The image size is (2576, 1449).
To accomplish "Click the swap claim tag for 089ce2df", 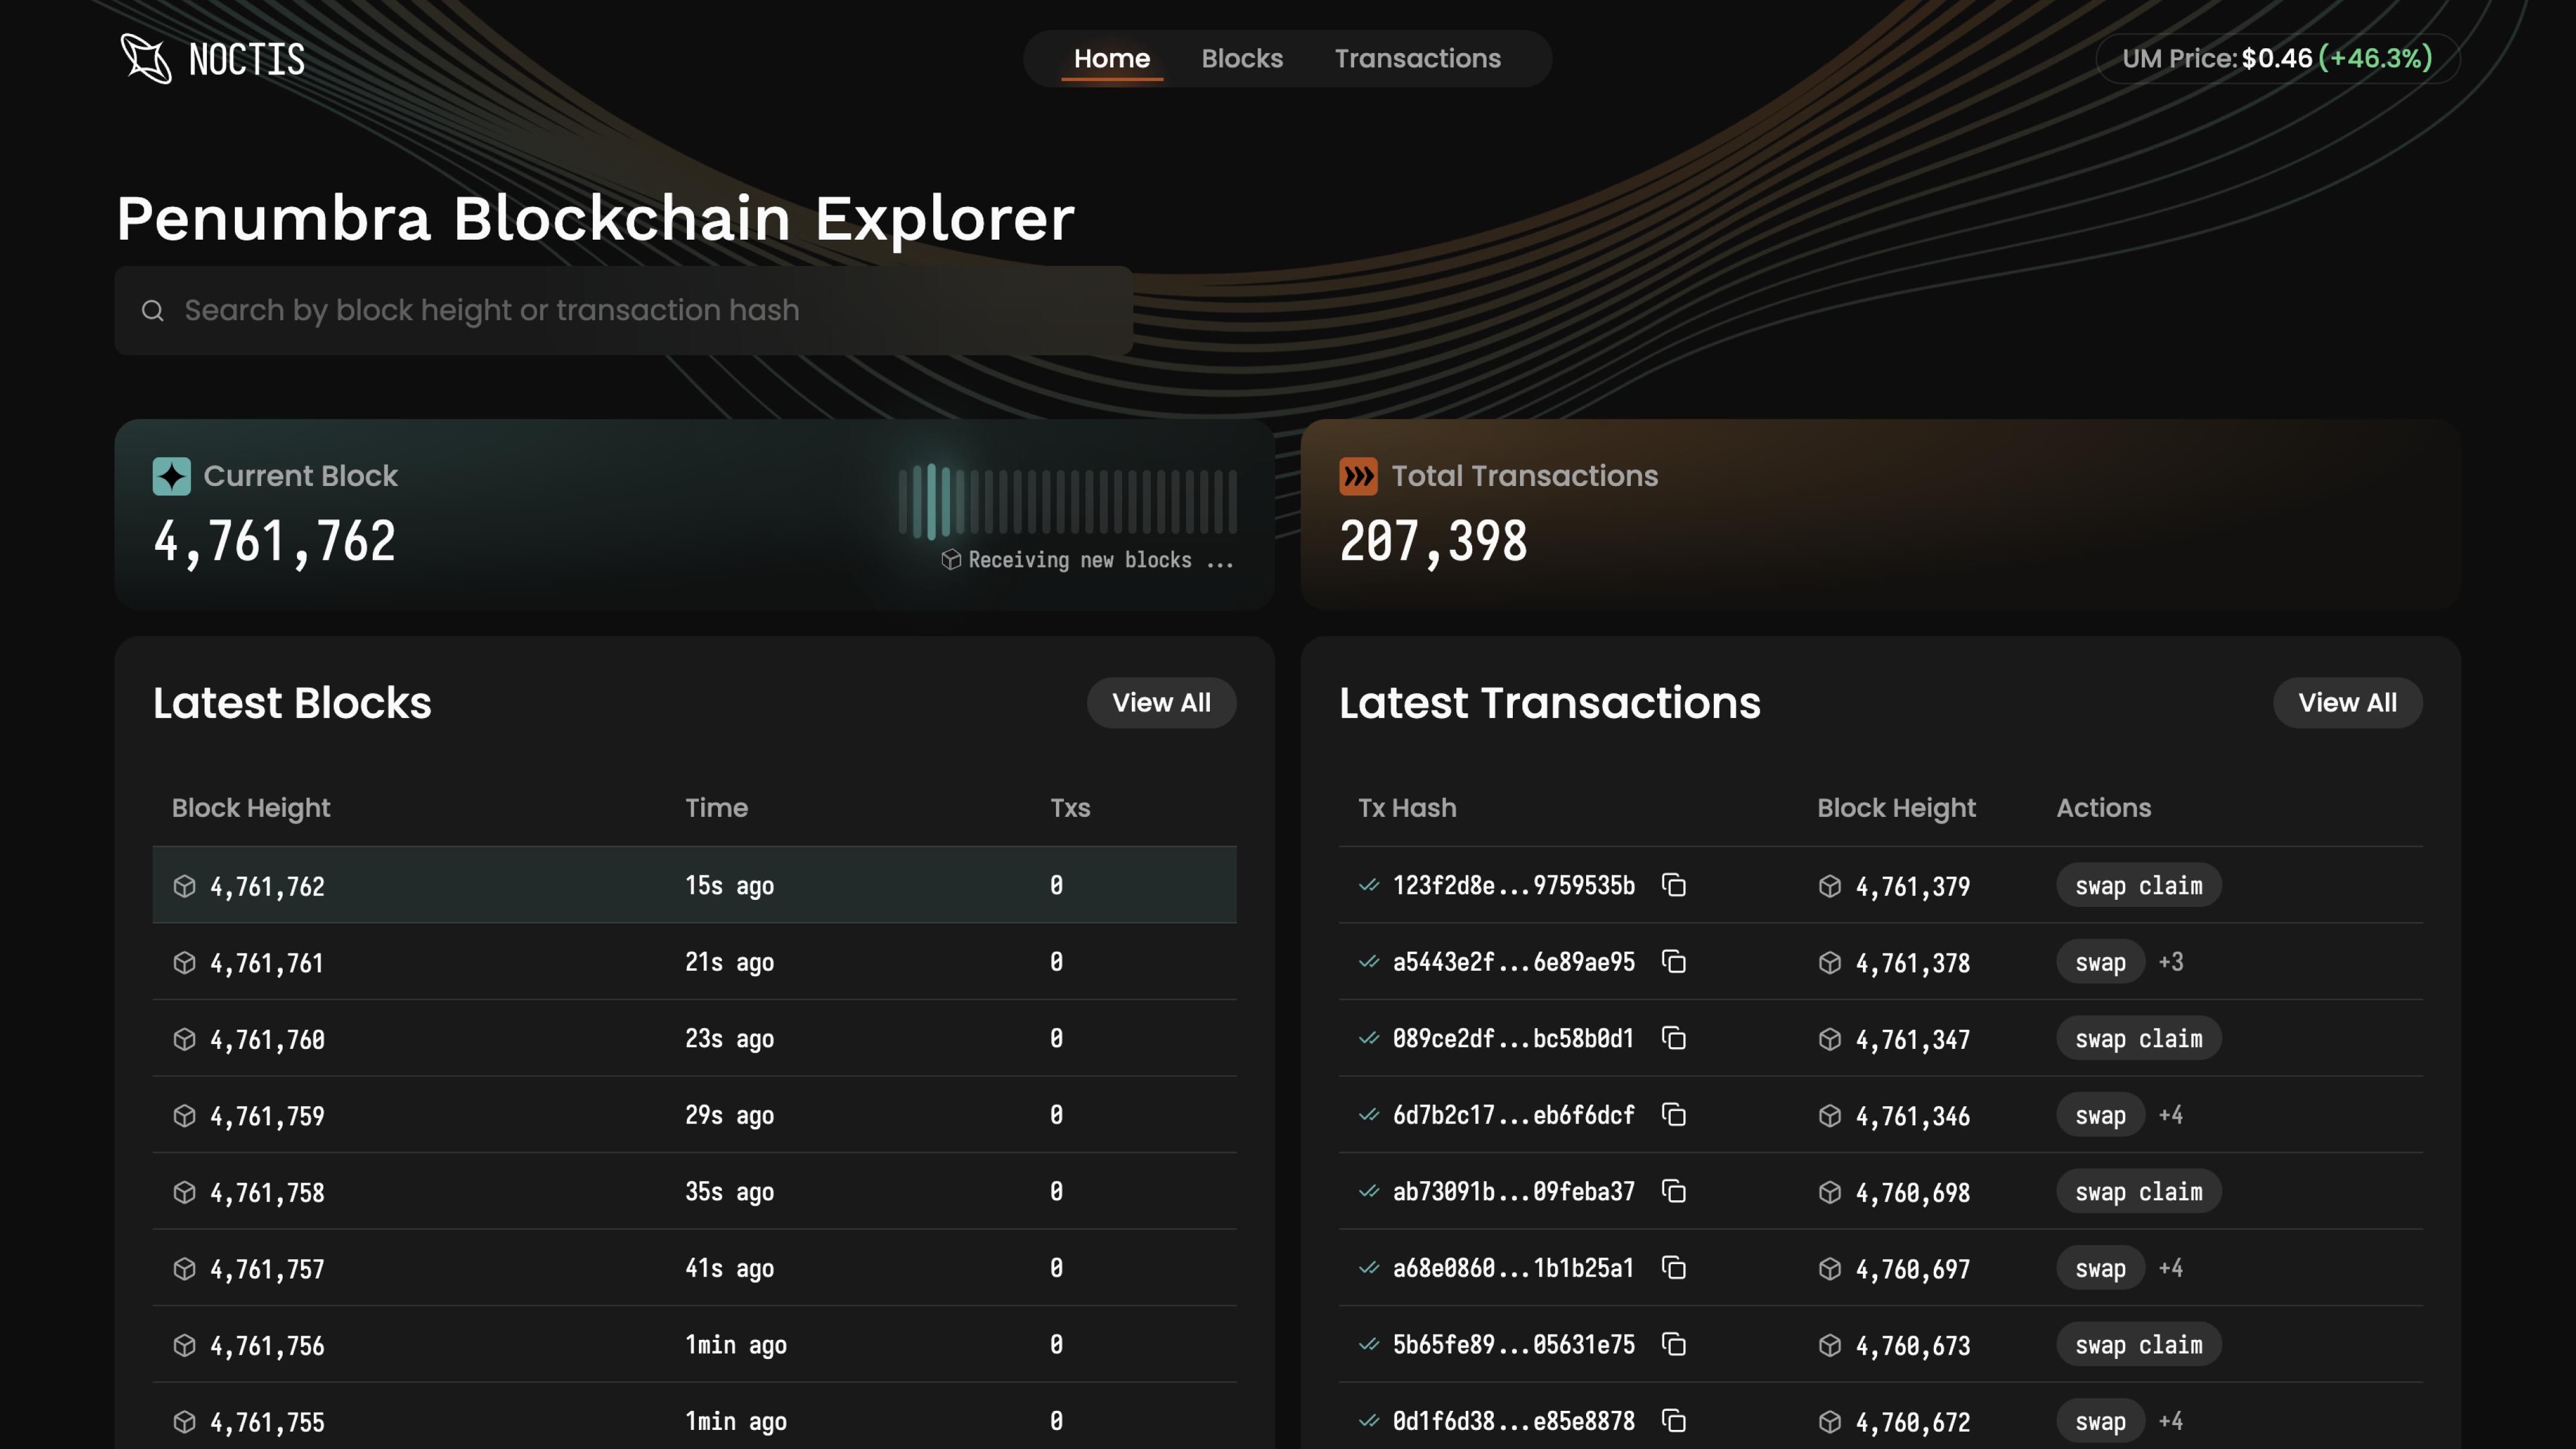I will [x=2138, y=1039].
